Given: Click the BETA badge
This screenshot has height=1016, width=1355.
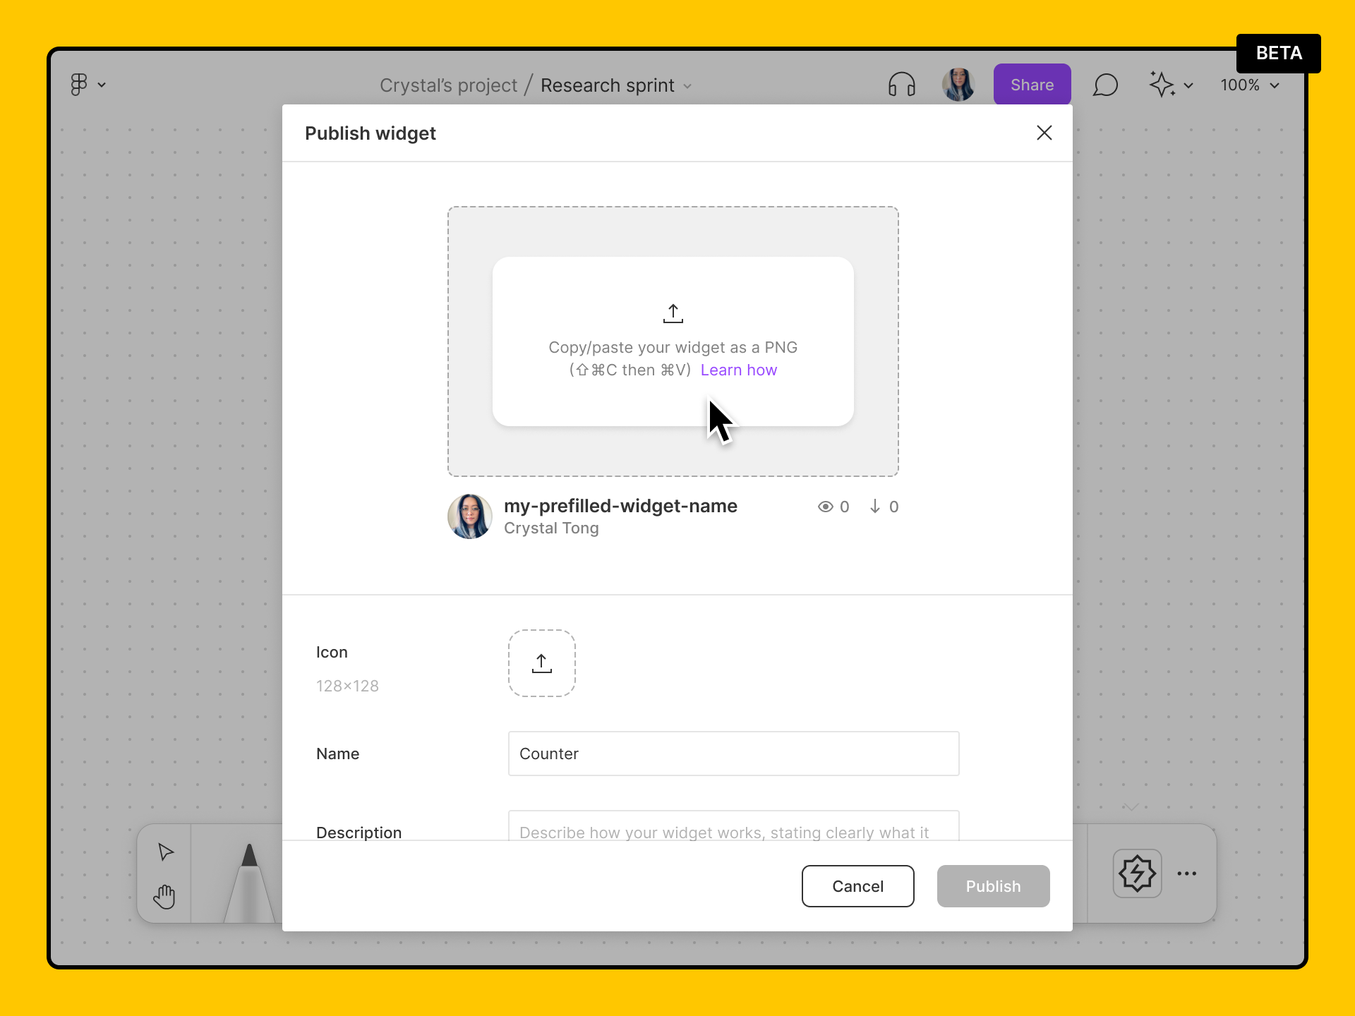Looking at the screenshot, I should 1279,54.
